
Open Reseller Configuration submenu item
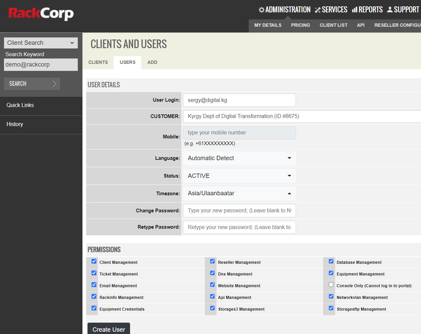point(397,25)
